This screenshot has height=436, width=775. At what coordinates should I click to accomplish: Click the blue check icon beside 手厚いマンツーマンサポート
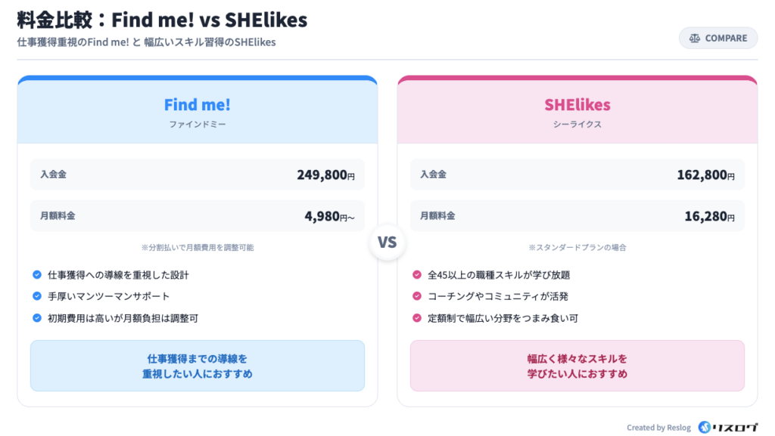[x=37, y=296]
